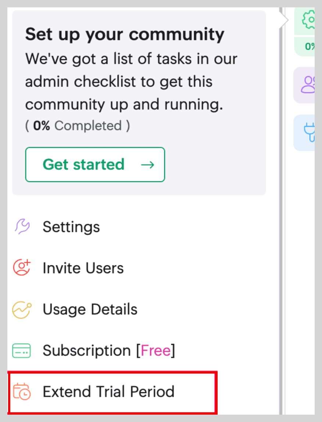Click the red add-user icon
322x422 pixels.
click(22, 267)
